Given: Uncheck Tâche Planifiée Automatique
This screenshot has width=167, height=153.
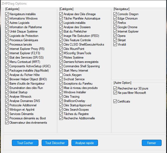Looking at the screenshot, I should pos(61,18).
